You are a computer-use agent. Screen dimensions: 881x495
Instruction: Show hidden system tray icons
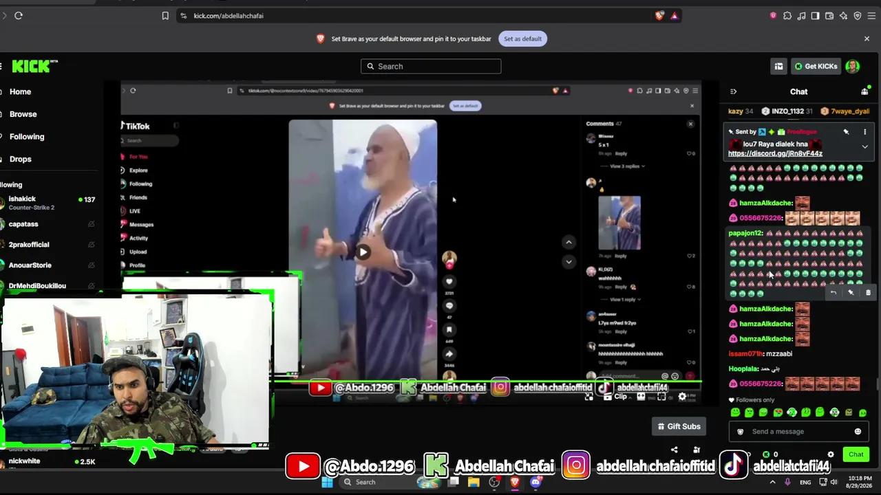(772, 482)
